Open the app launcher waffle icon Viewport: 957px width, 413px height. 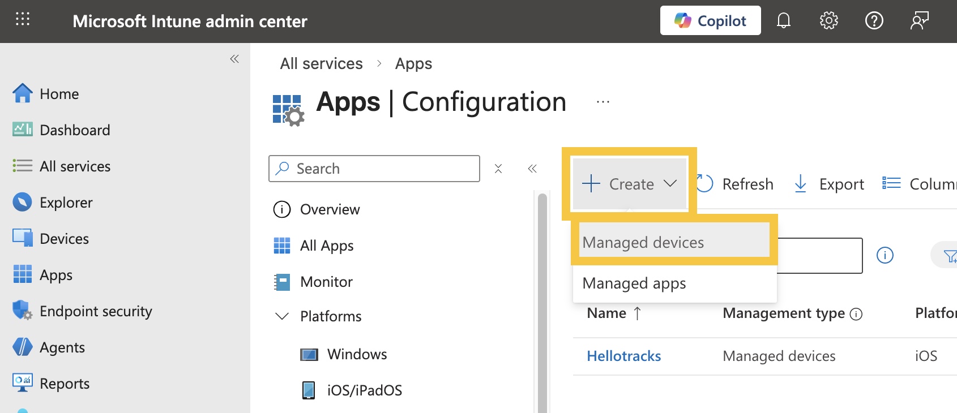tap(23, 20)
